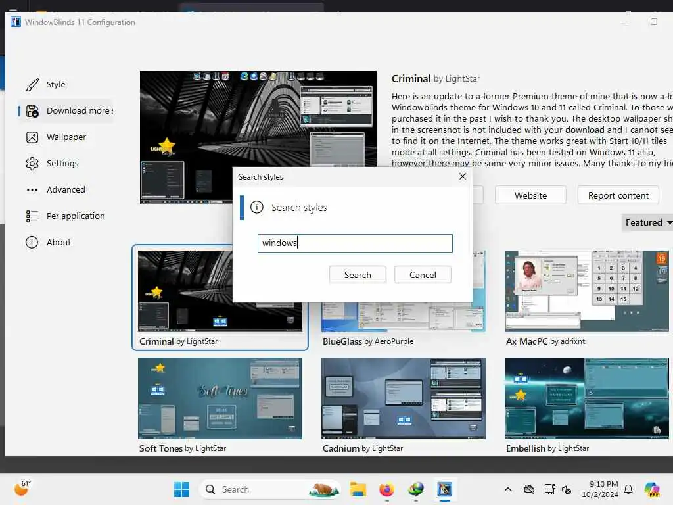Close the Search styles dialog
This screenshot has width=673, height=505.
click(x=462, y=176)
